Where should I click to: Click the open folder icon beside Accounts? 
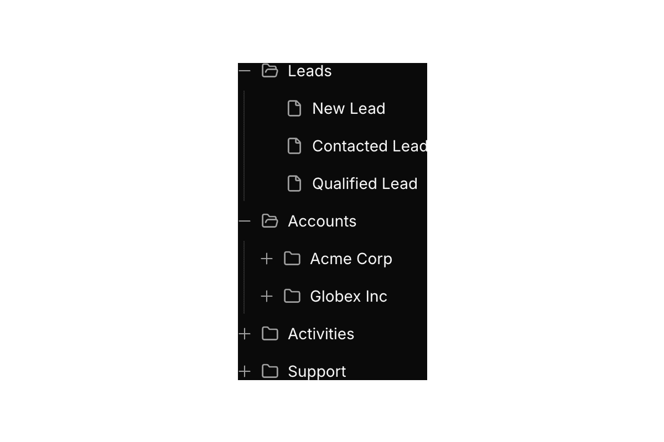(269, 221)
